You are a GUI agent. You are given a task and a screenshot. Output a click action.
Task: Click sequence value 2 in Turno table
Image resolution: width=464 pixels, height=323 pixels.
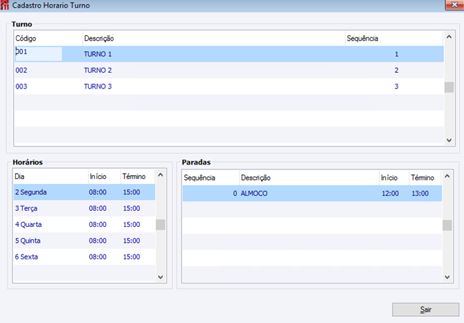[x=396, y=71]
